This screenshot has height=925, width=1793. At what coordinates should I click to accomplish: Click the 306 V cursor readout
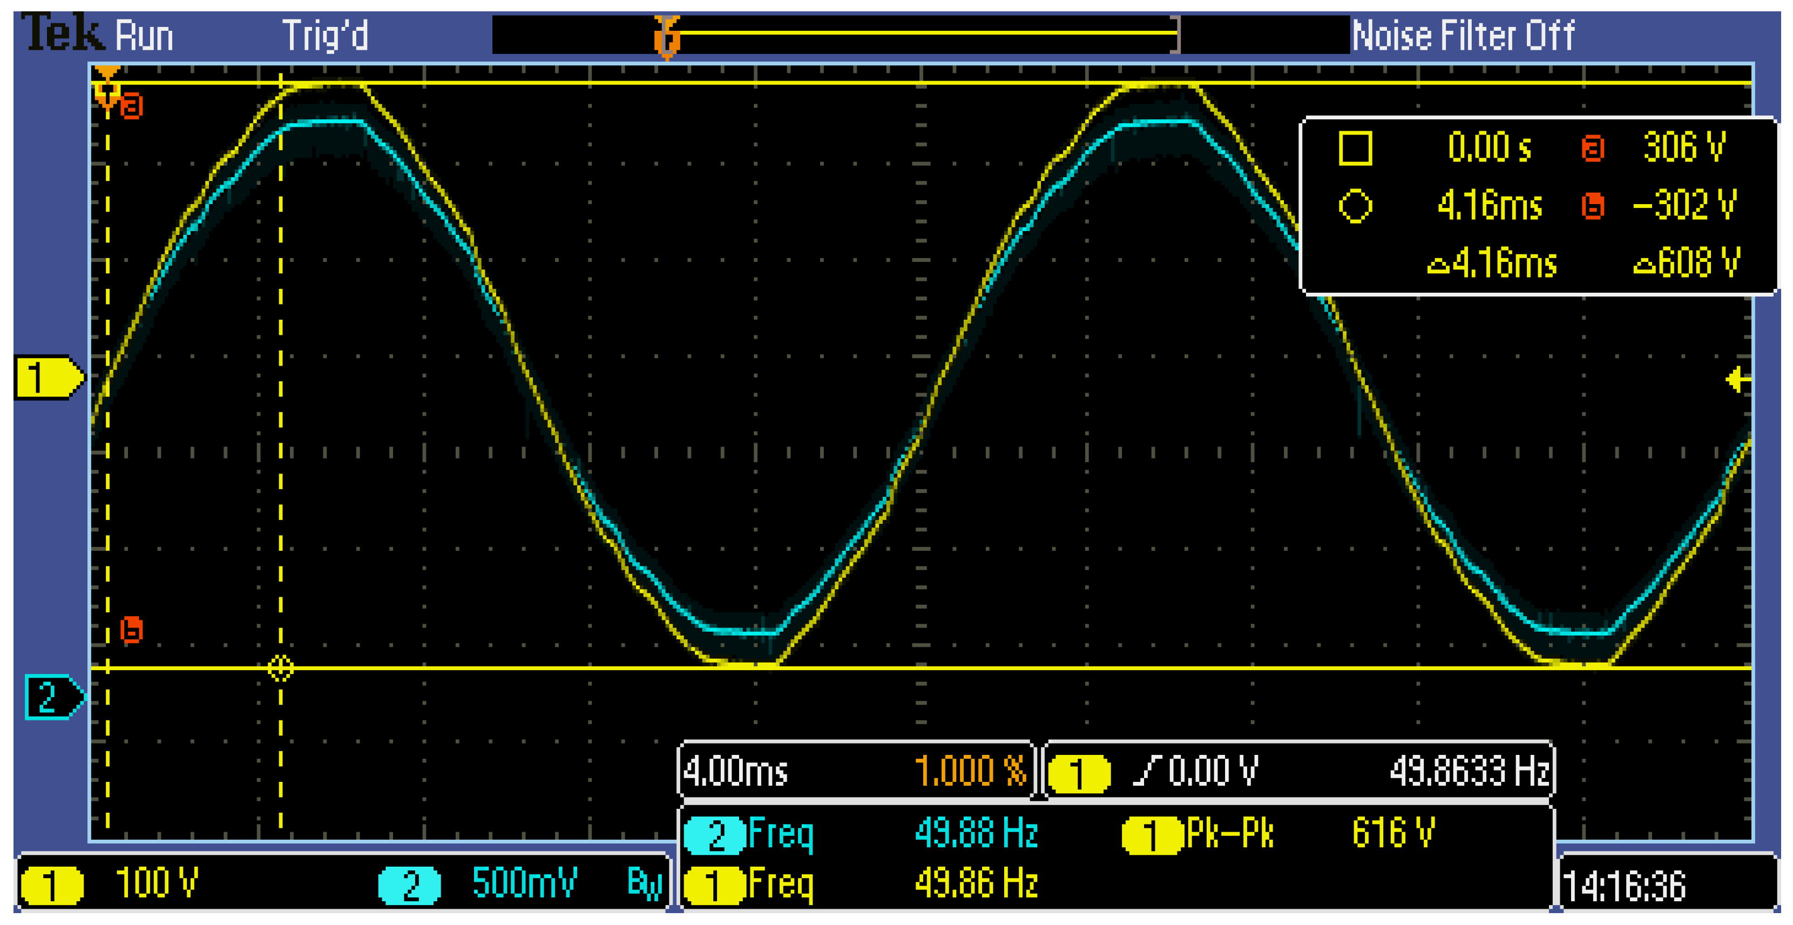pos(1684,147)
